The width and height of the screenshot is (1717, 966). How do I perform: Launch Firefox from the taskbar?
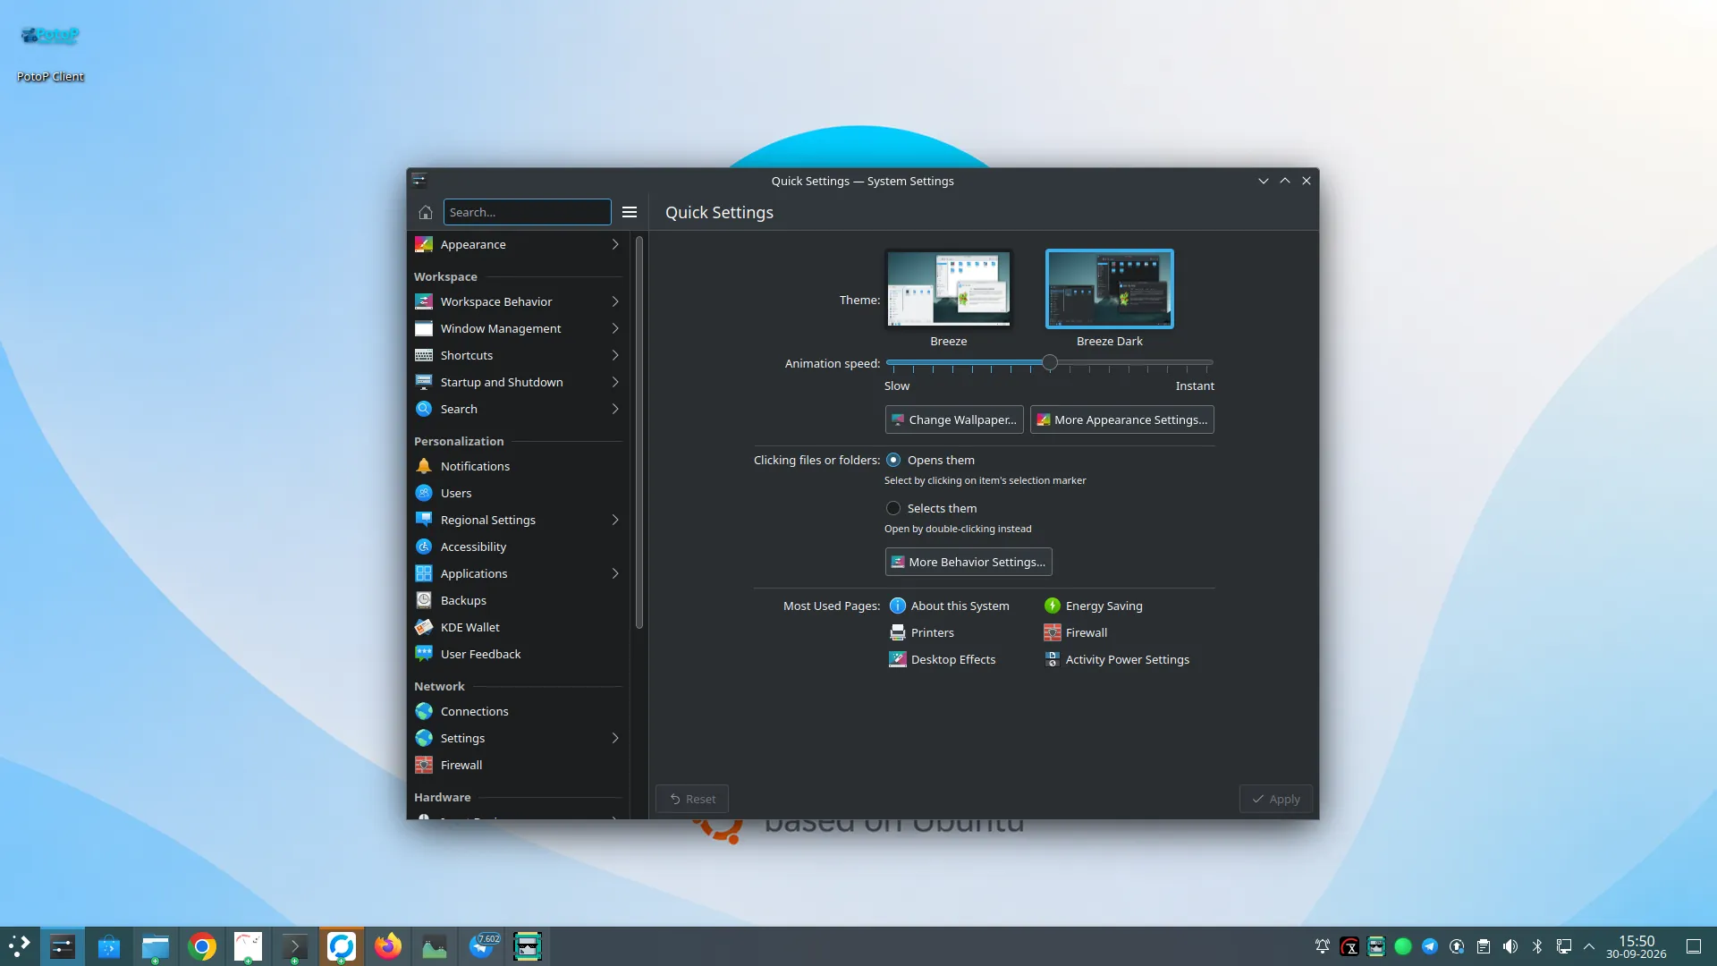[388, 946]
